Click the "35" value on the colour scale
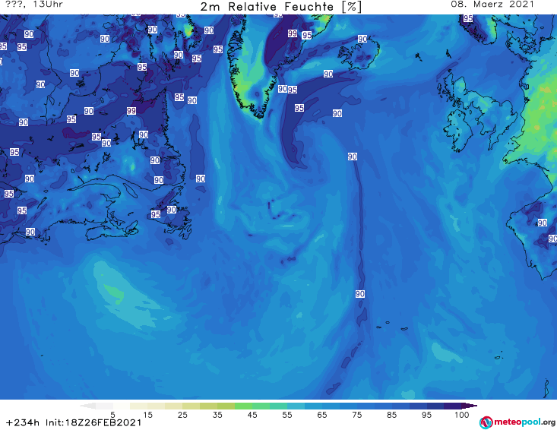 217,415
